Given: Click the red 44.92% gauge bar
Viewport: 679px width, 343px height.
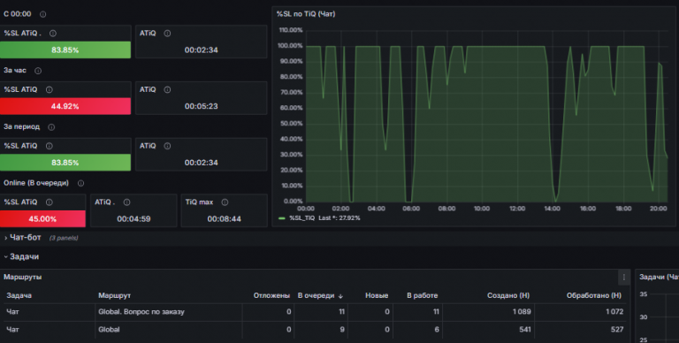Looking at the screenshot, I should (x=65, y=106).
